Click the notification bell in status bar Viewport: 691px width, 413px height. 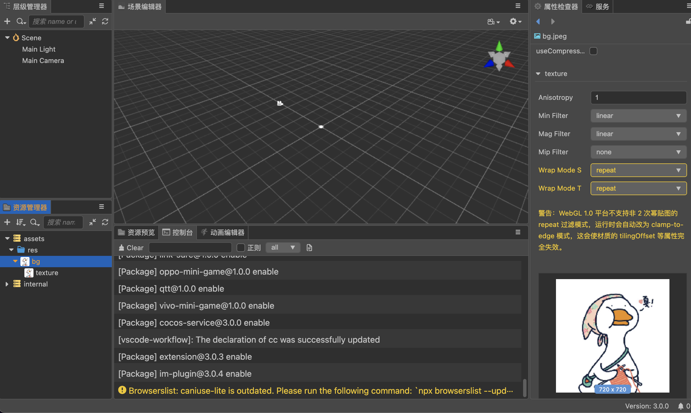(x=681, y=406)
